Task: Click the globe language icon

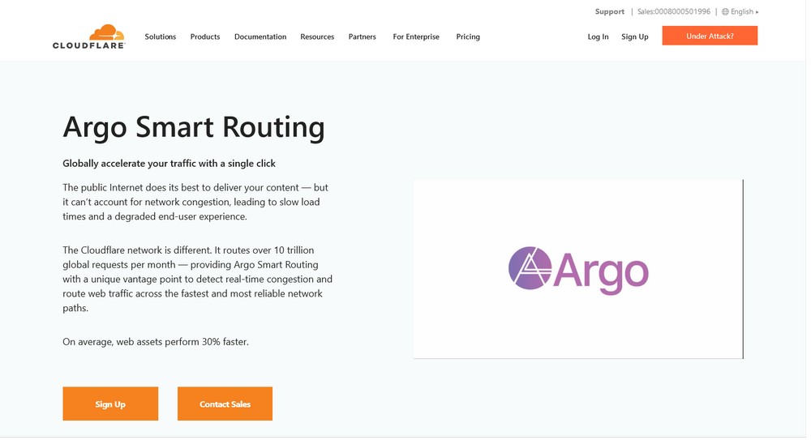Action: 725,11
